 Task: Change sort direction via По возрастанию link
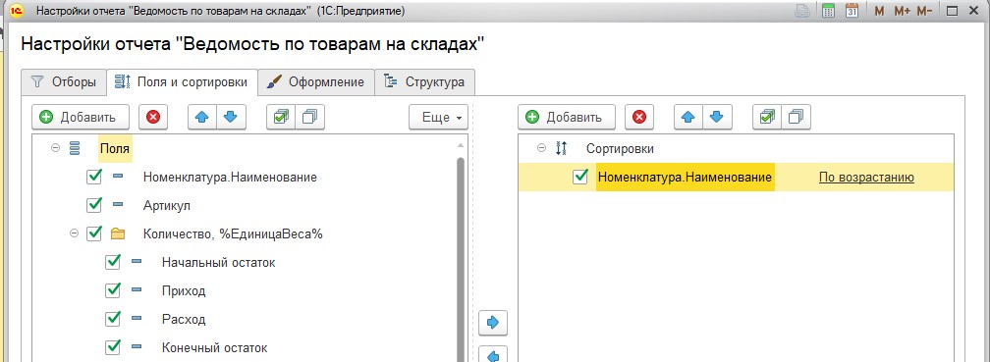pyautogui.click(x=866, y=178)
